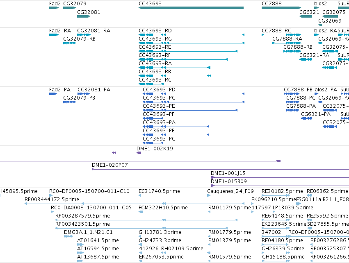Image resolution: width=349 pixels, height=263 pixels.
Task: Select protein CG6321-PA
Action: pyautogui.click(x=306, y=118)
